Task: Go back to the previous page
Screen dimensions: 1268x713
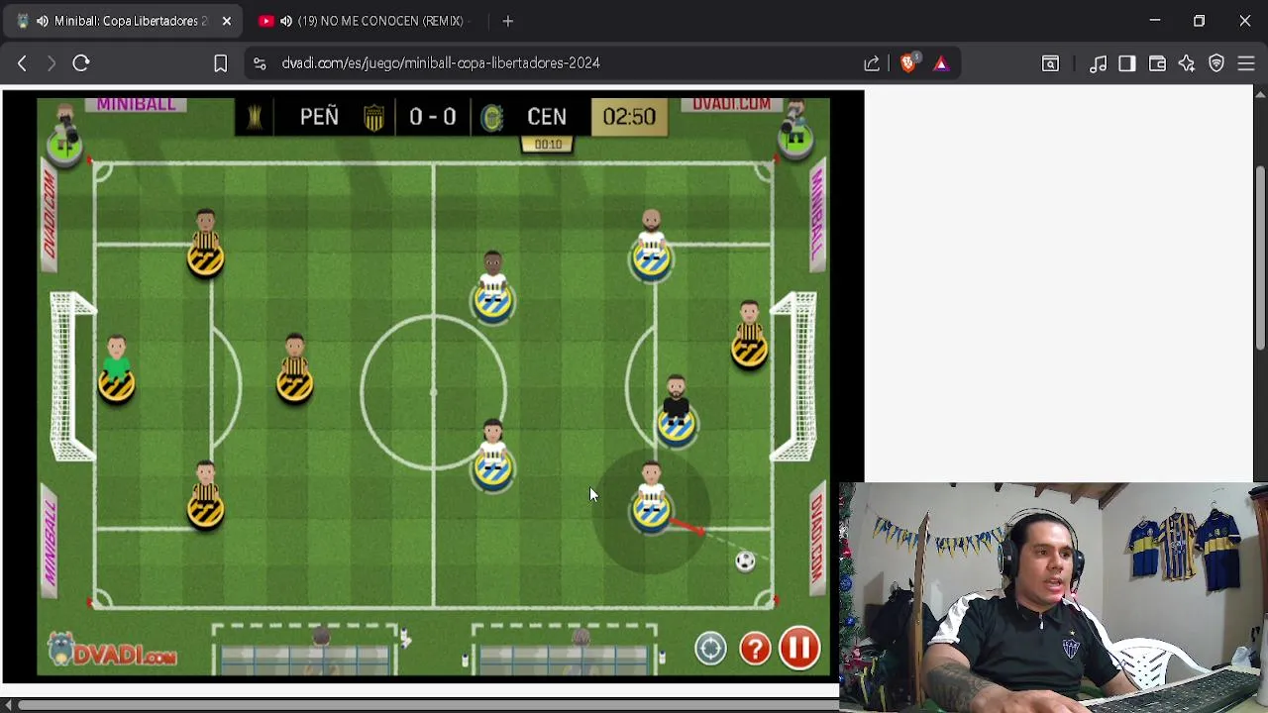Action: tap(22, 63)
